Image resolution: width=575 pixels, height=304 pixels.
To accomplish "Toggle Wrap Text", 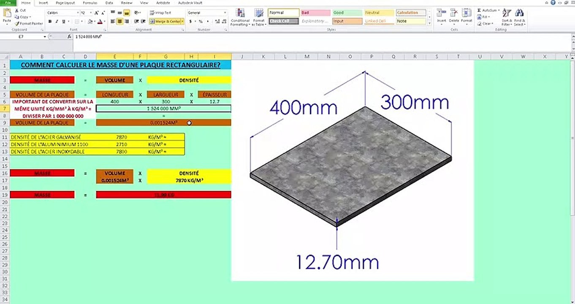I will pyautogui.click(x=161, y=13).
